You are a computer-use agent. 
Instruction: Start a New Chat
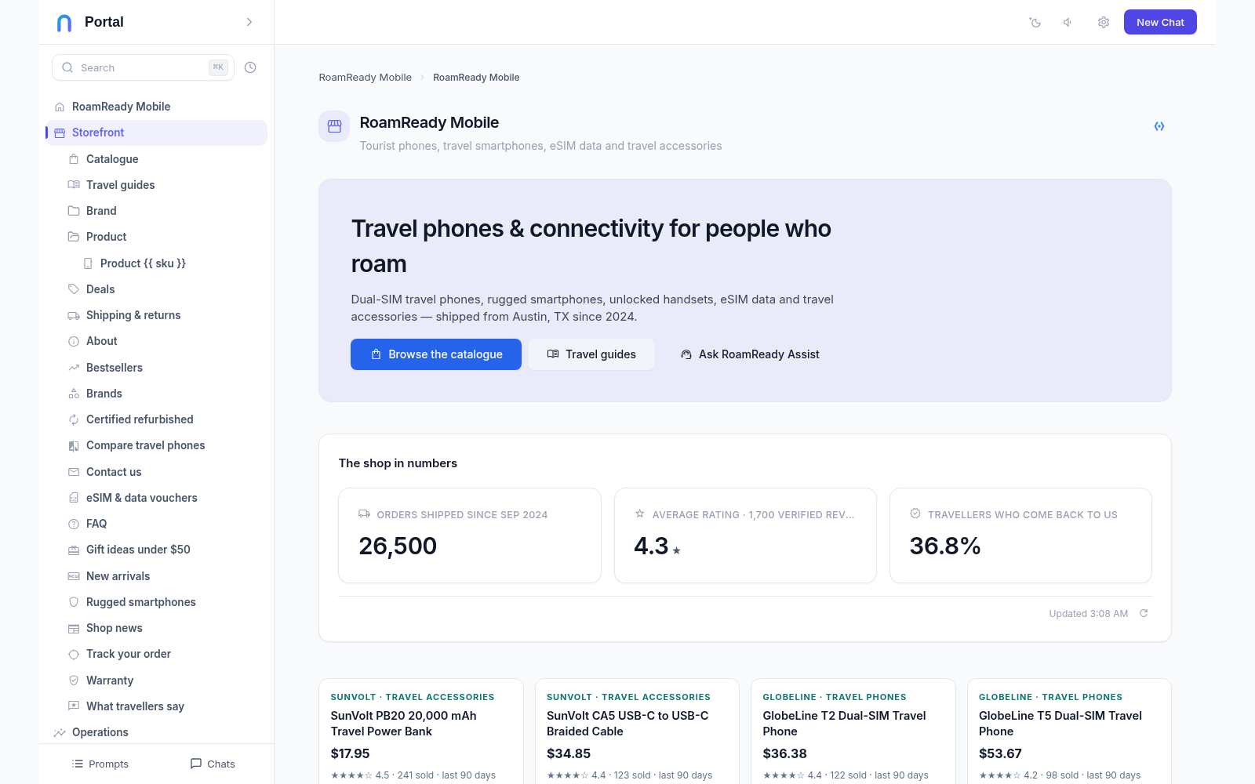click(x=1160, y=22)
